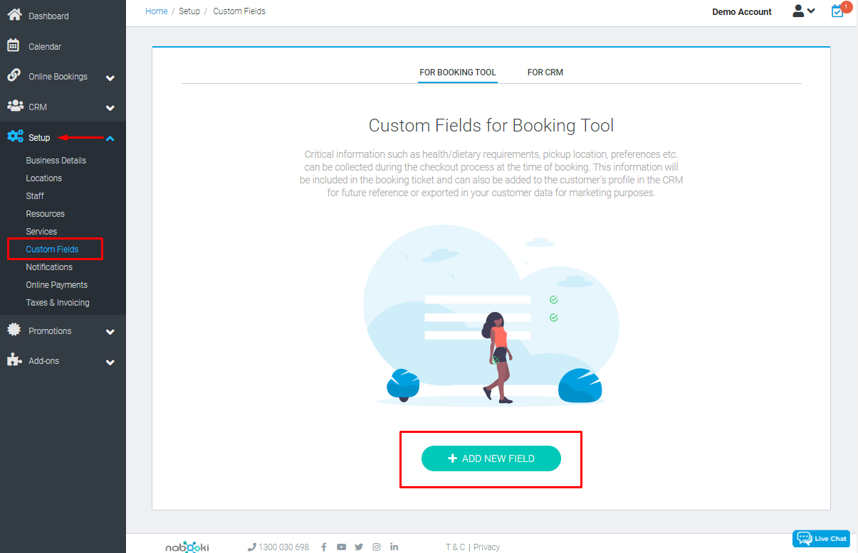Switch to the FOR CRM tab

(545, 72)
